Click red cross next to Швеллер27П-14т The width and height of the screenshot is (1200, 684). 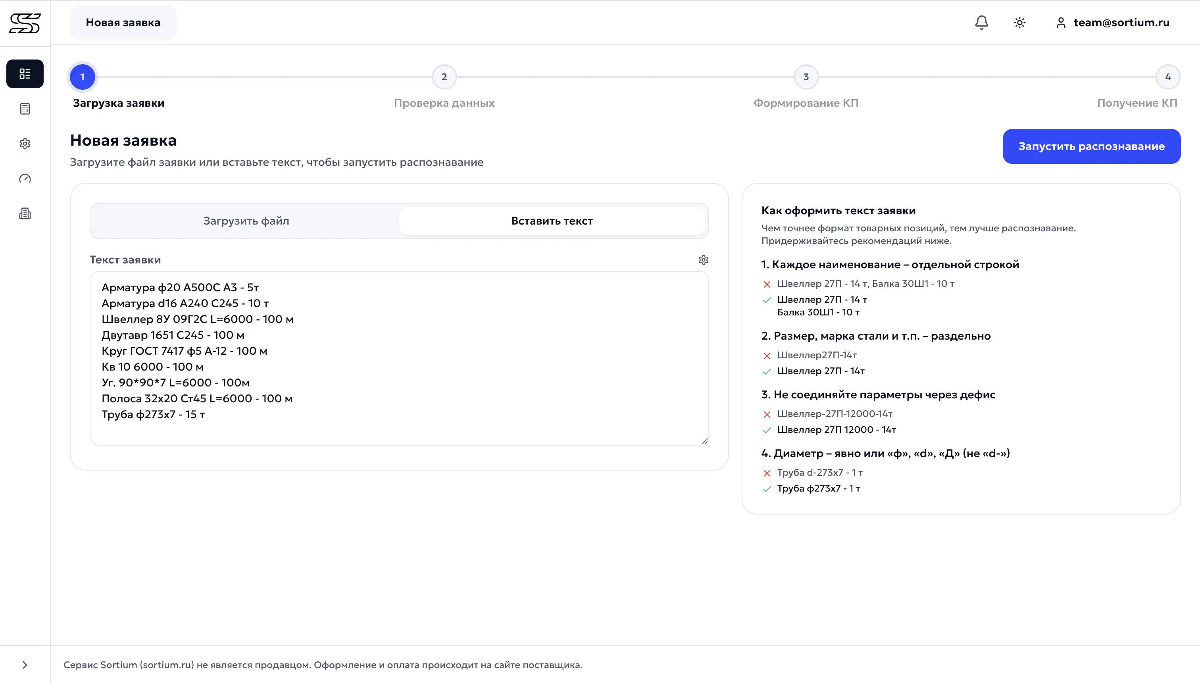tap(767, 355)
